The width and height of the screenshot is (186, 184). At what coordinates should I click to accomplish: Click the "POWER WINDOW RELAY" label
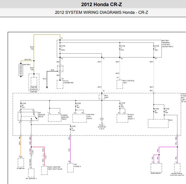click(65, 117)
